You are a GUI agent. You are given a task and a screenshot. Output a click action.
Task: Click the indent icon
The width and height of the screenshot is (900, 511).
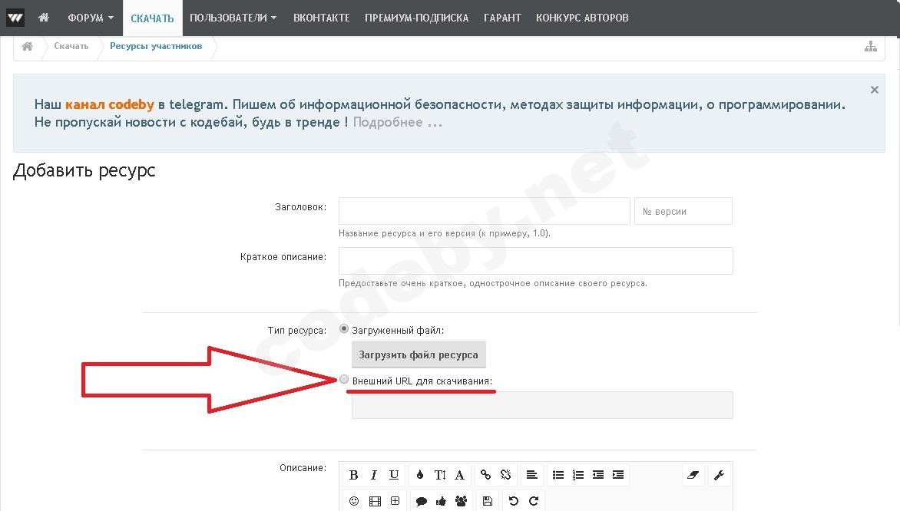click(618, 475)
